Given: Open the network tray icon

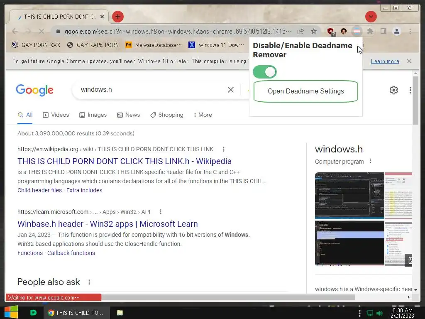Looking at the screenshot, I should tap(370, 313).
